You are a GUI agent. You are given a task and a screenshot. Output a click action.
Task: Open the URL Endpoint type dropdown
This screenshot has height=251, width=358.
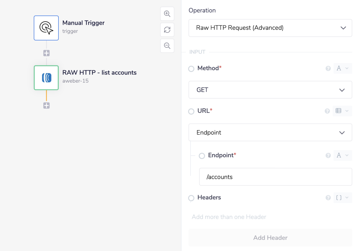[270, 133]
